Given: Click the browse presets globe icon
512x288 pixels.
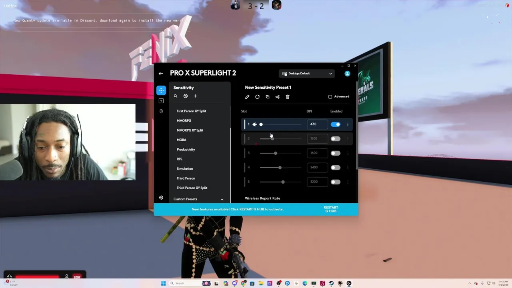Looking at the screenshot, I should pyautogui.click(x=186, y=96).
